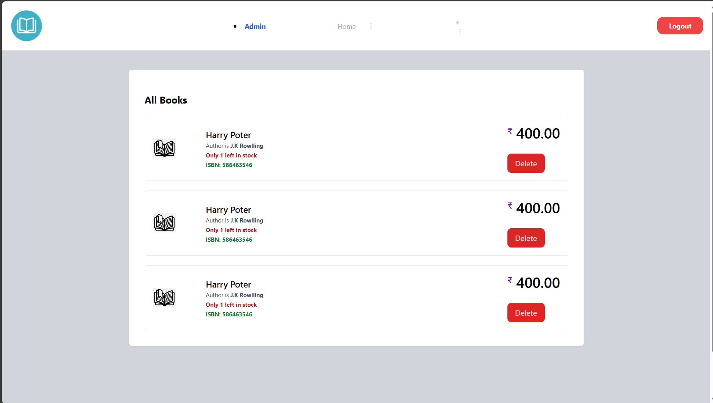Select the first book's ISBN text
This screenshot has height=403, width=713.
click(x=229, y=165)
